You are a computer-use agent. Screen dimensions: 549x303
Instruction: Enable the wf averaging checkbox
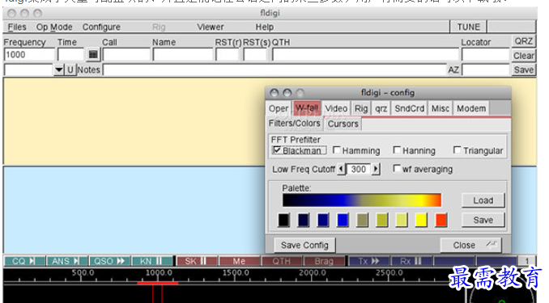(397, 169)
